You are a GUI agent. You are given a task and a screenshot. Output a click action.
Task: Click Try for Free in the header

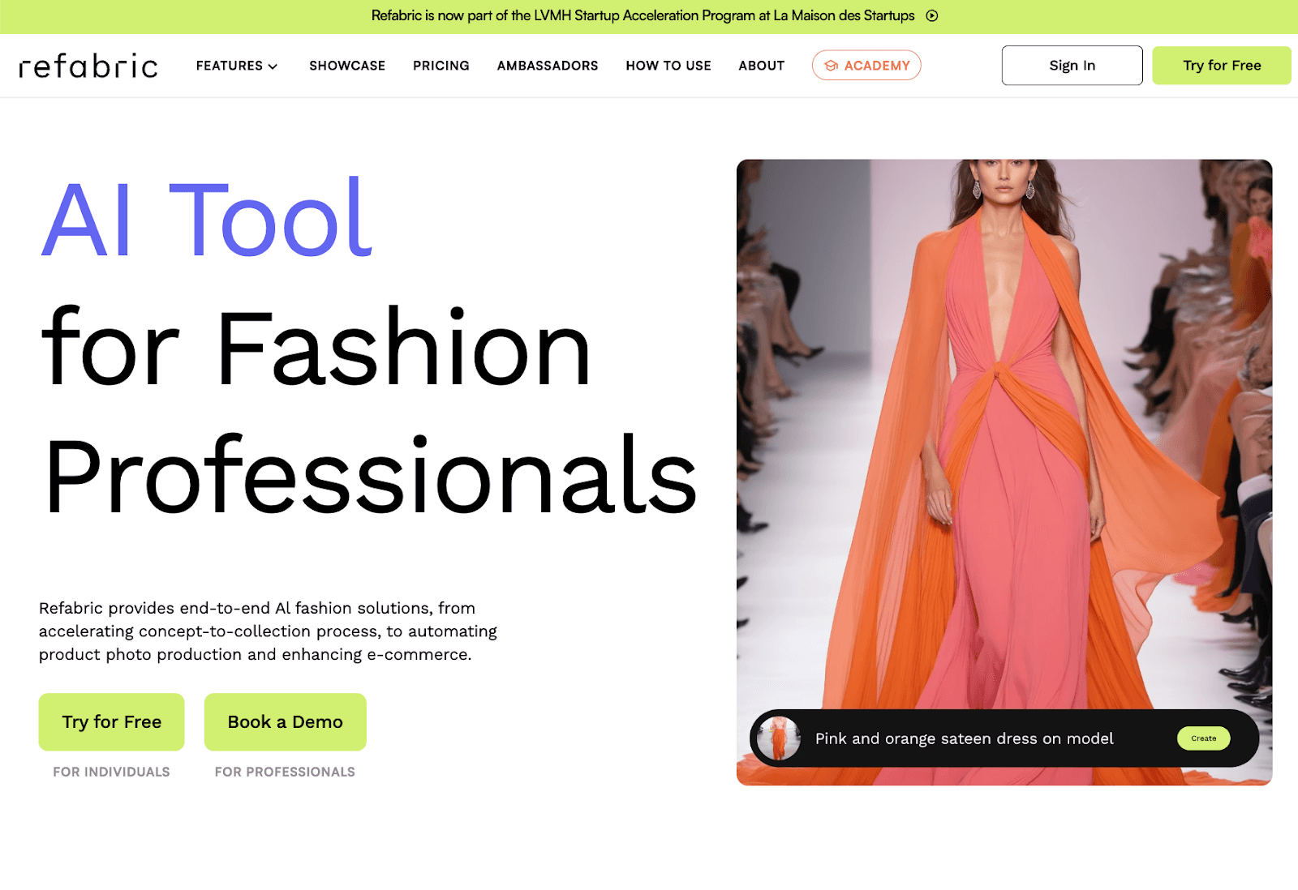(1222, 66)
